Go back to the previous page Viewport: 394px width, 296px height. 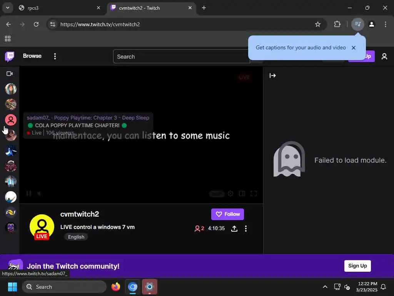[x=8, y=24]
